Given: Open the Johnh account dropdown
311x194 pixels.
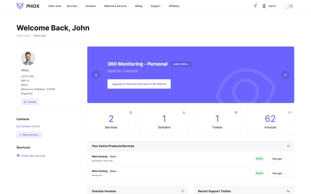Looking at the screenshot, I should (273, 6).
